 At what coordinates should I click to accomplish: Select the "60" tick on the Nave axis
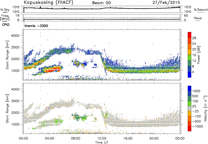click(186, 16)
